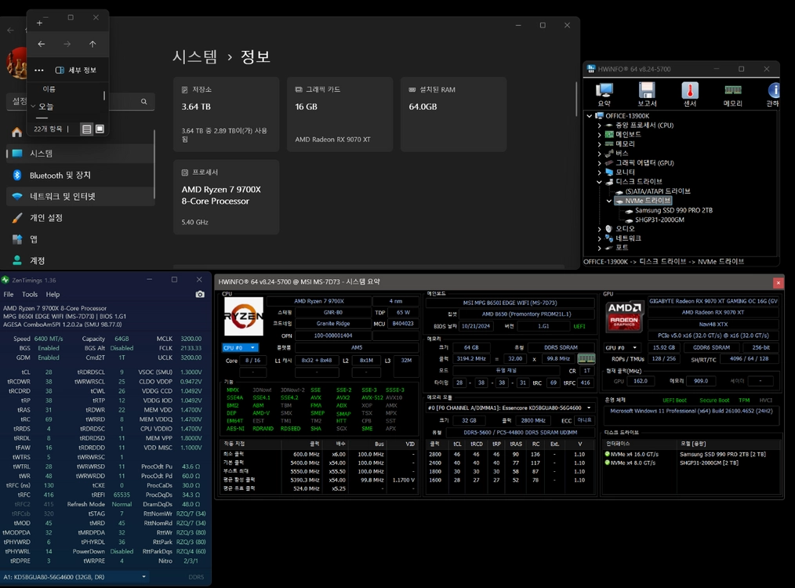795x588 pixels.
Task: Click 저장소 storage card 3.64 TB
Action: [226, 114]
